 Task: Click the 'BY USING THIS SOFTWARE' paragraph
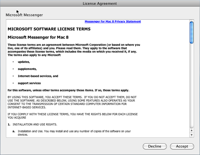coord(72,102)
